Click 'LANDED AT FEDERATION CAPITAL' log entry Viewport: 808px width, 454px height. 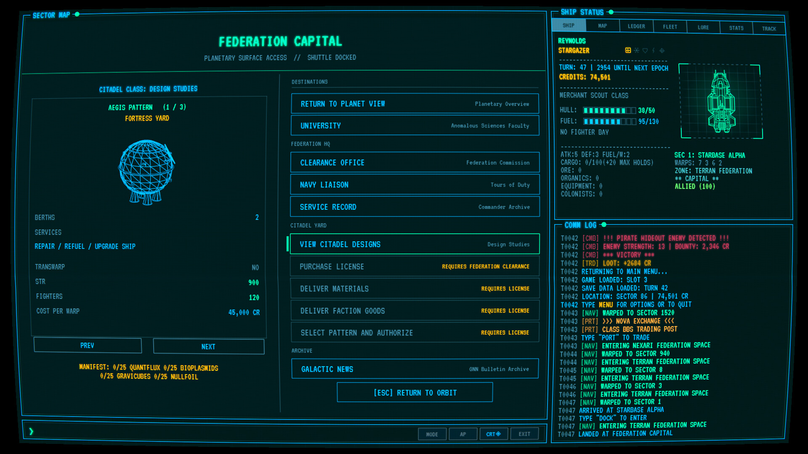click(x=625, y=433)
